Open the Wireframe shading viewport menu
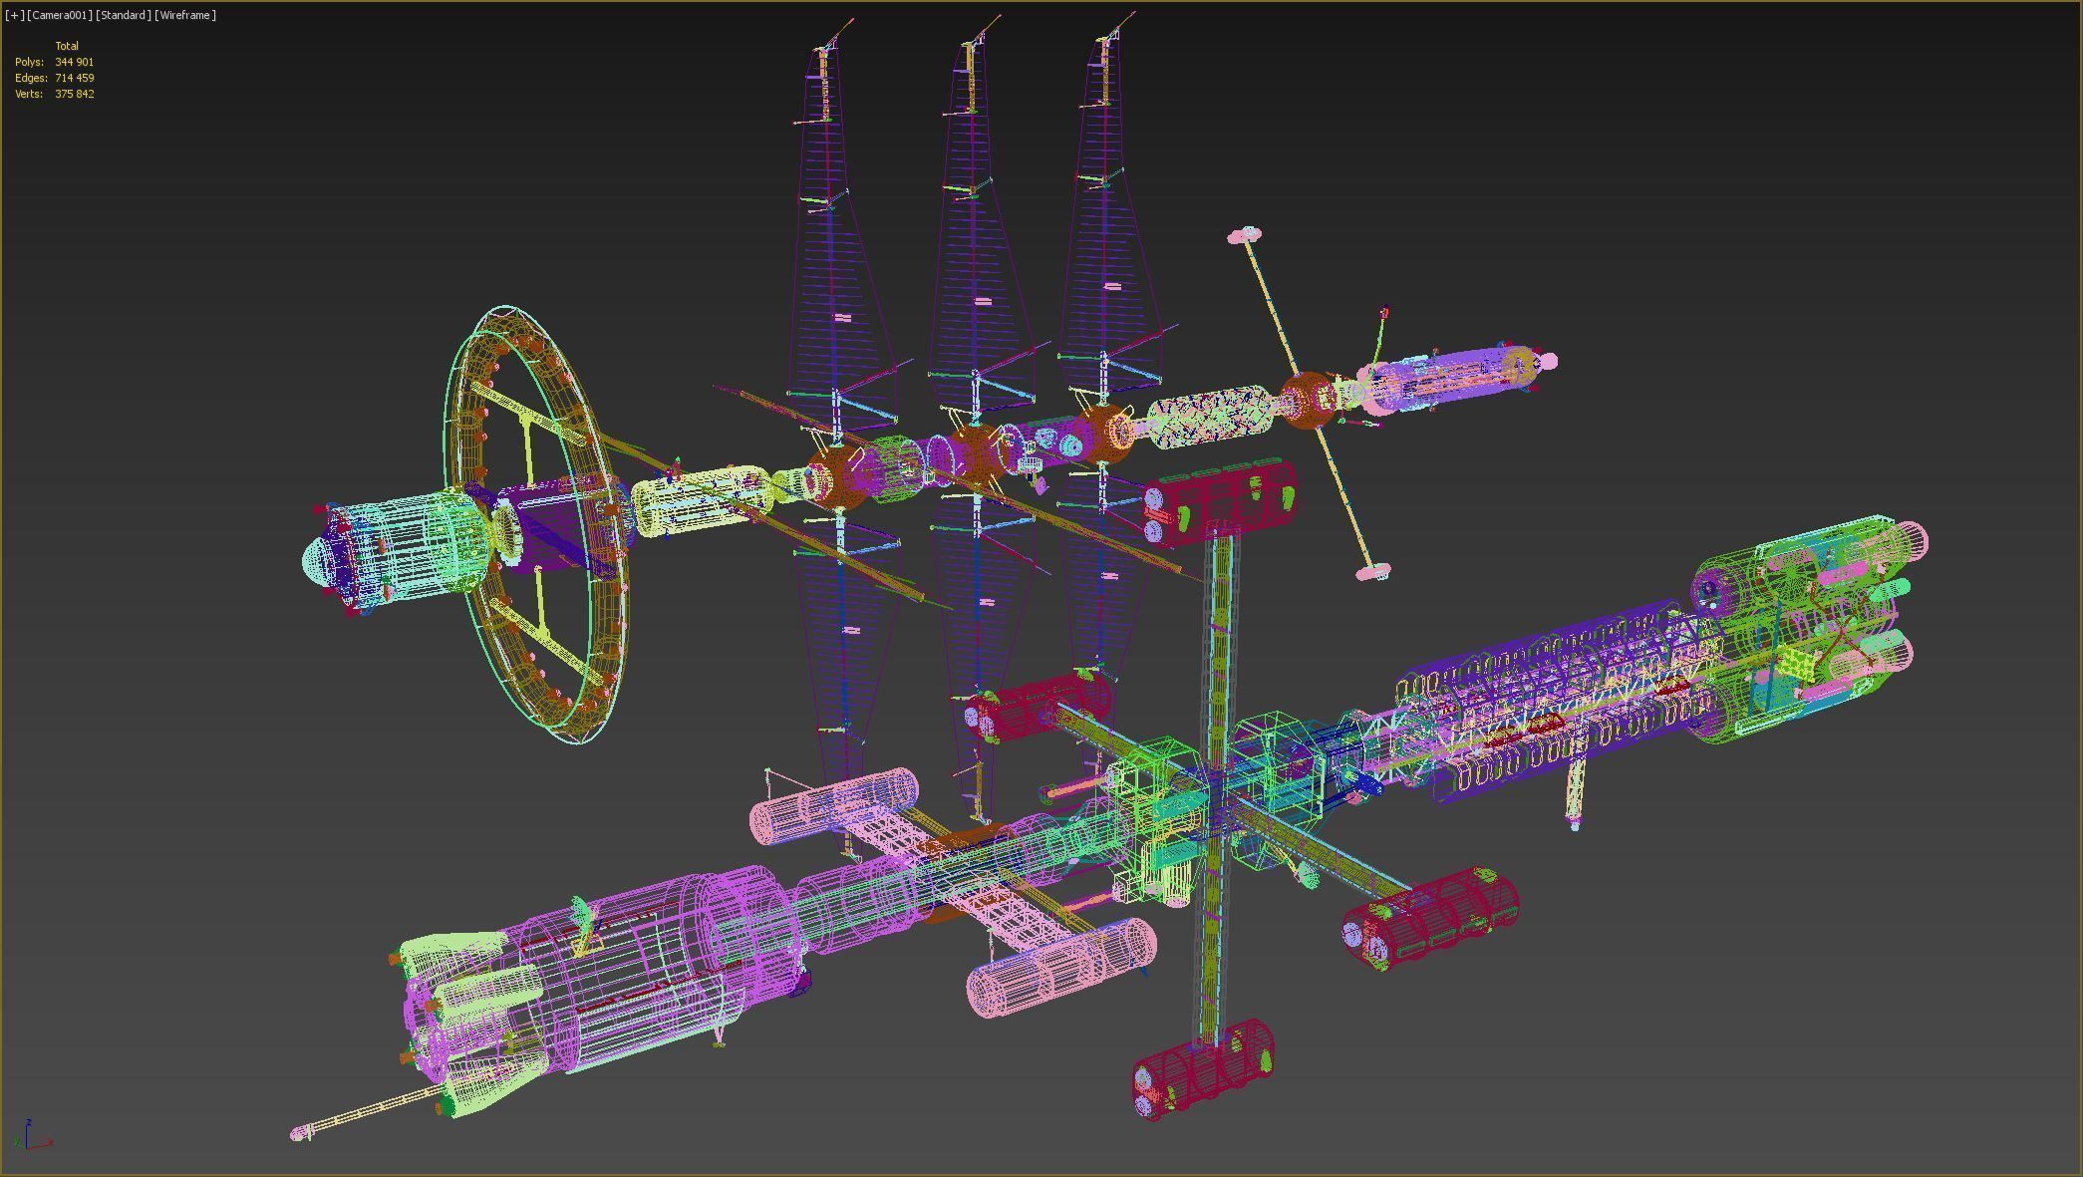Screen dimensions: 2083x1177 click(185, 15)
